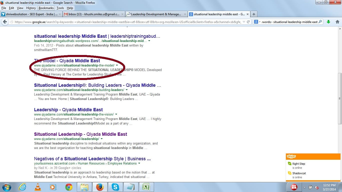Switch to the Gmail Inbox (13) tab
The height and width of the screenshot is (192, 342).
[x=94, y=14]
